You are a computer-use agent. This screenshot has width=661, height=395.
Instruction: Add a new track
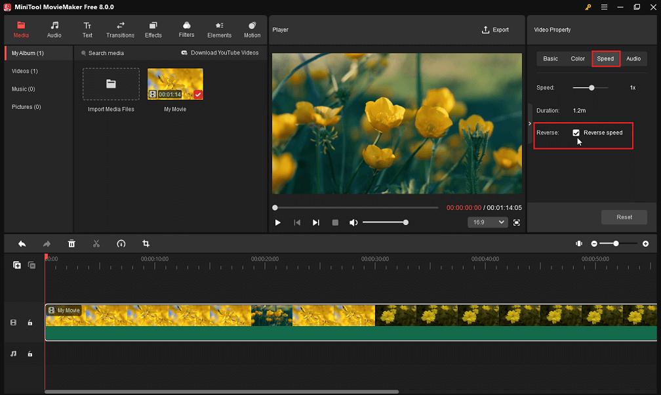coord(17,265)
